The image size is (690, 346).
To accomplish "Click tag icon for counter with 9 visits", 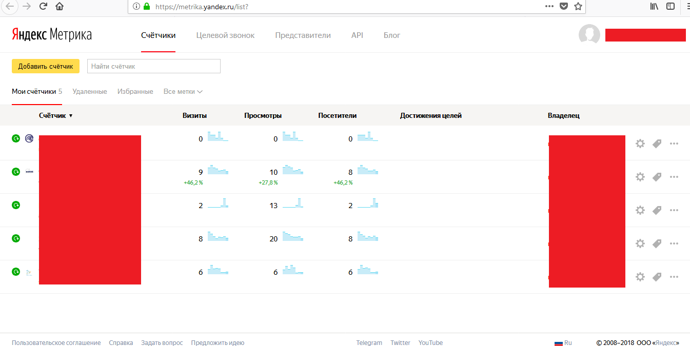I will (x=657, y=177).
